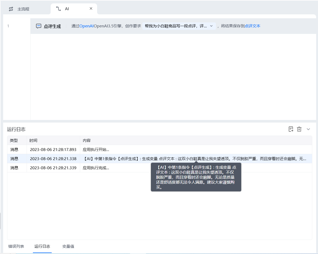318x254 pixels.
Task: Clear the run log with trash icon
Action: pos(299,129)
